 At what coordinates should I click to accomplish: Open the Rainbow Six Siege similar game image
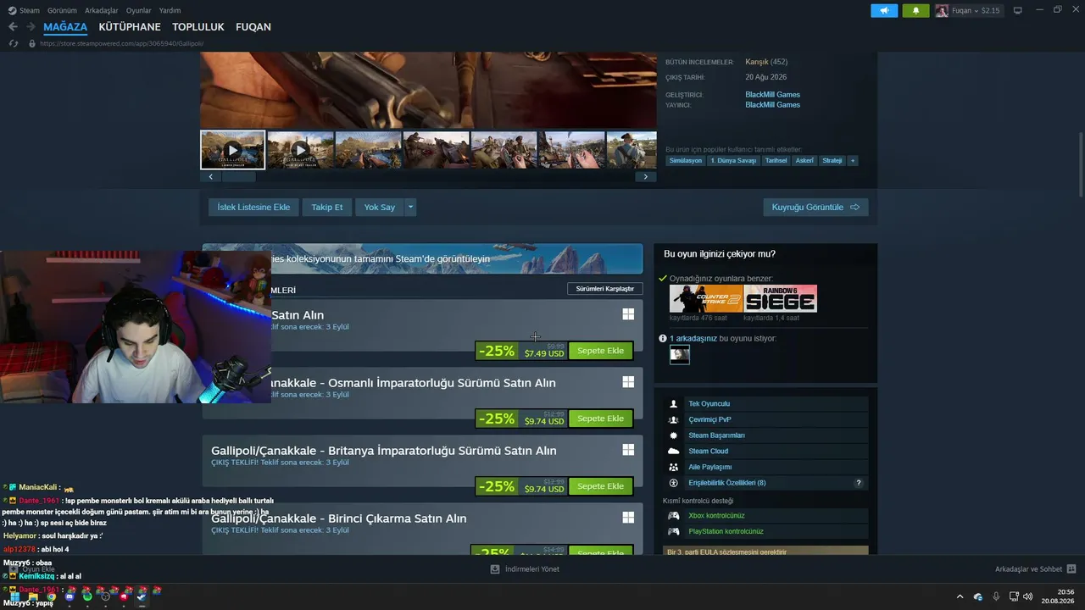pos(781,299)
